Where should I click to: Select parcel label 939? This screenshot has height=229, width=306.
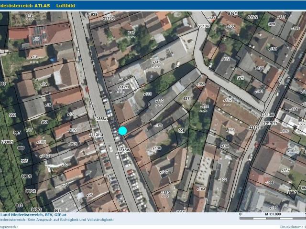coord(94,14)
